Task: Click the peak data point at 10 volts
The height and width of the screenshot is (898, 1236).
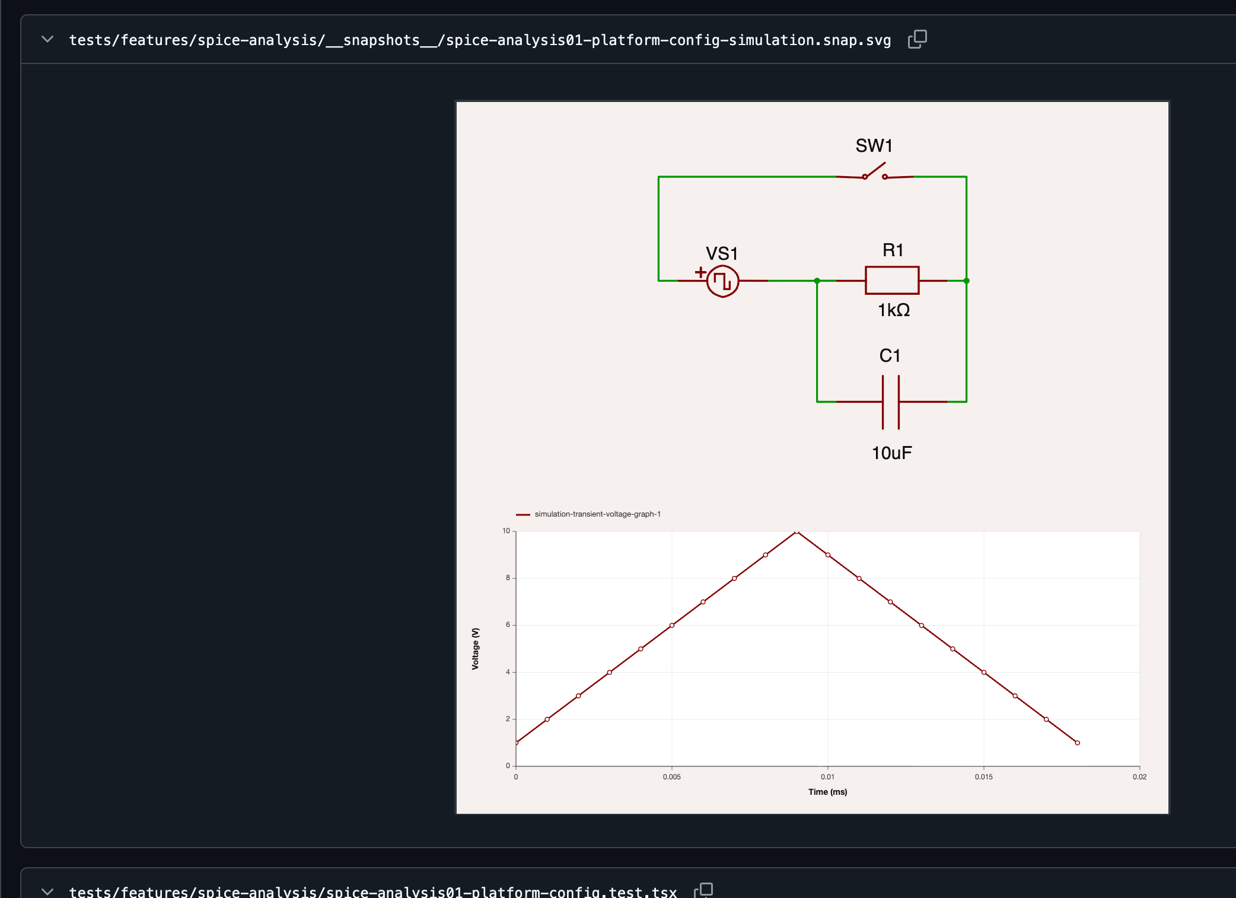Action: click(797, 532)
